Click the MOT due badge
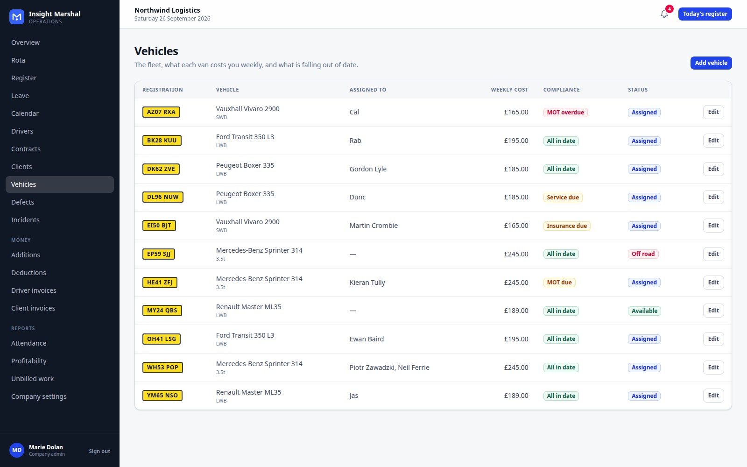Screen dimensions: 747x467 click(559, 283)
